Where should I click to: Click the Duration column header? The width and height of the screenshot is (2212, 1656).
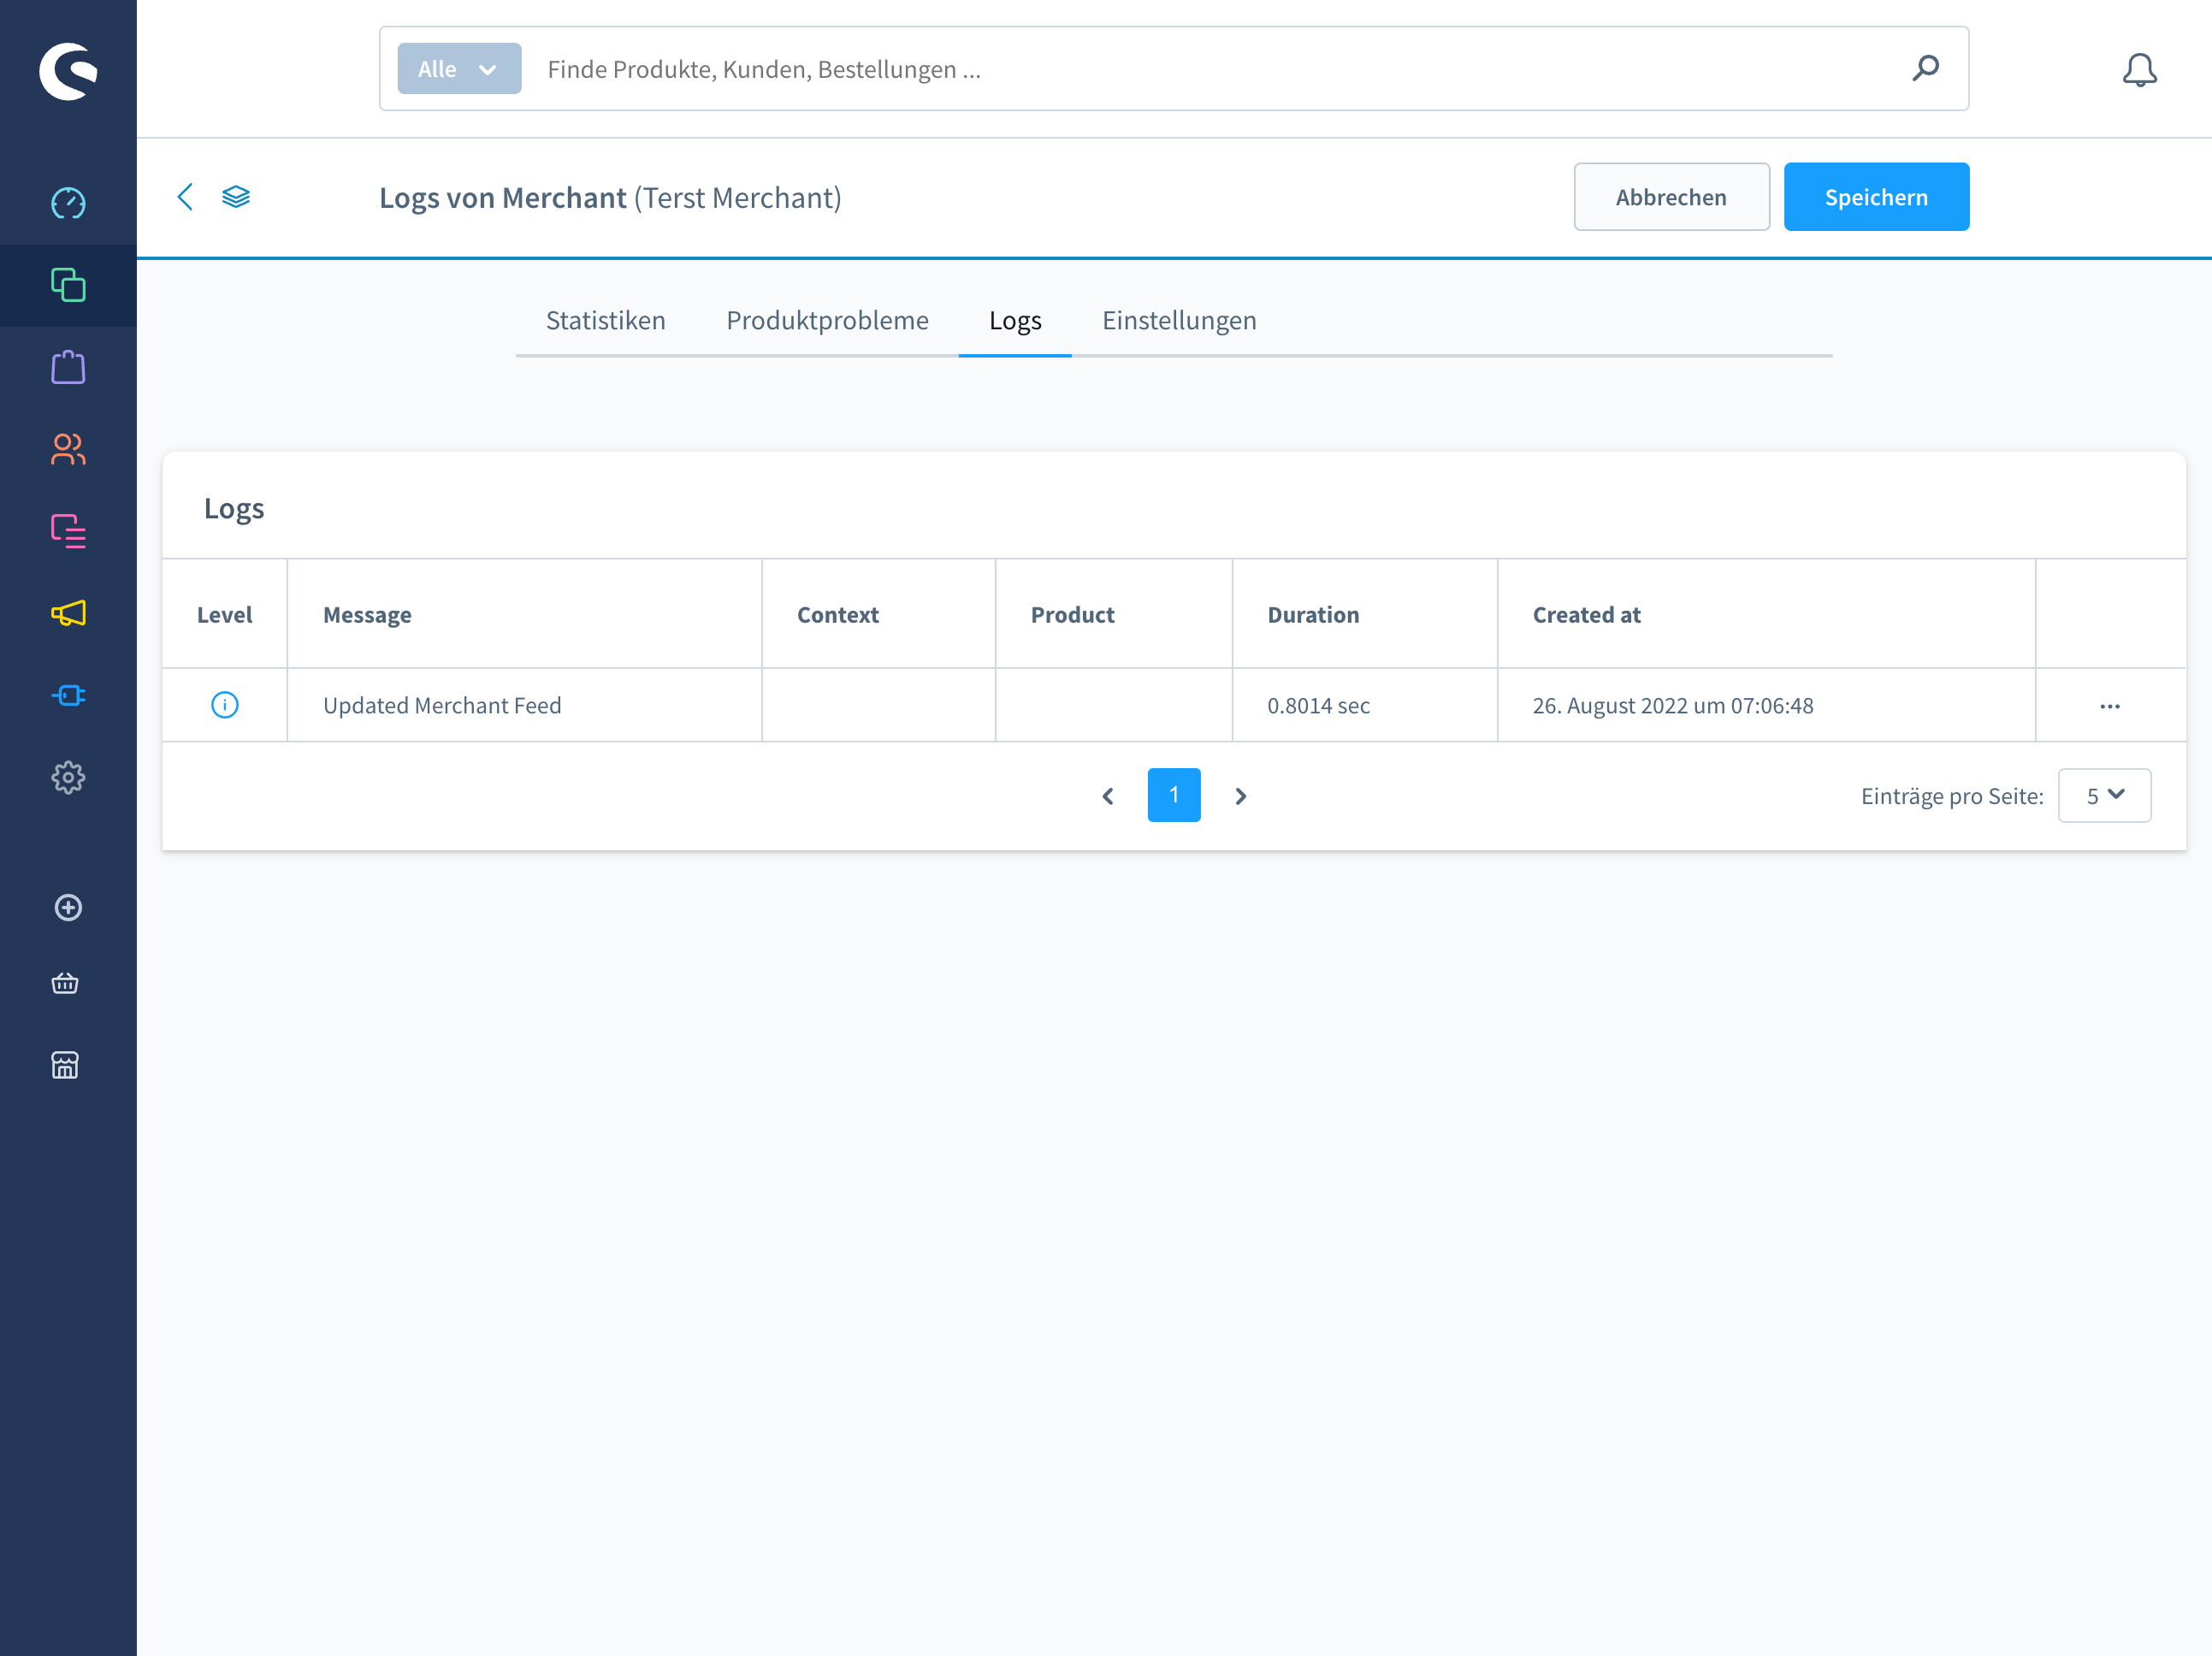pos(1364,614)
